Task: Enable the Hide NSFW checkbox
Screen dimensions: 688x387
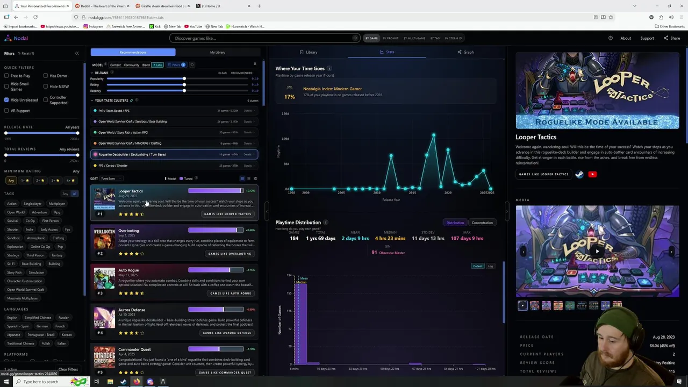Action: click(x=46, y=87)
